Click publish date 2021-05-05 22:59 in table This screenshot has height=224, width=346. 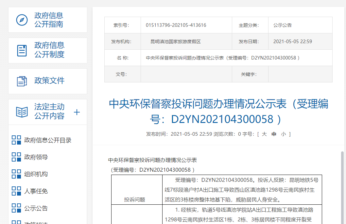(x=293, y=42)
